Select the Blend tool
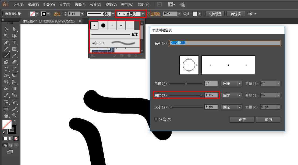The image size is (298, 165). (14, 95)
